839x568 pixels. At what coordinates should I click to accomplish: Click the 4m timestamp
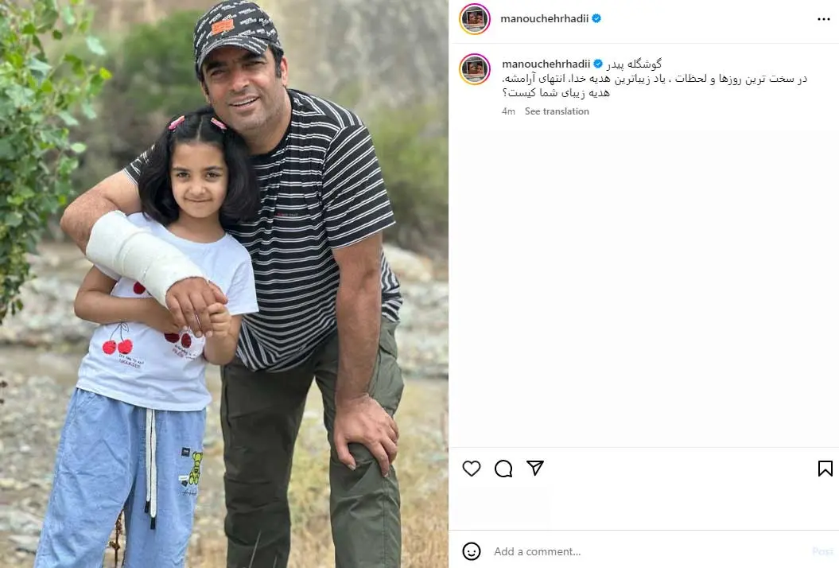tap(508, 111)
